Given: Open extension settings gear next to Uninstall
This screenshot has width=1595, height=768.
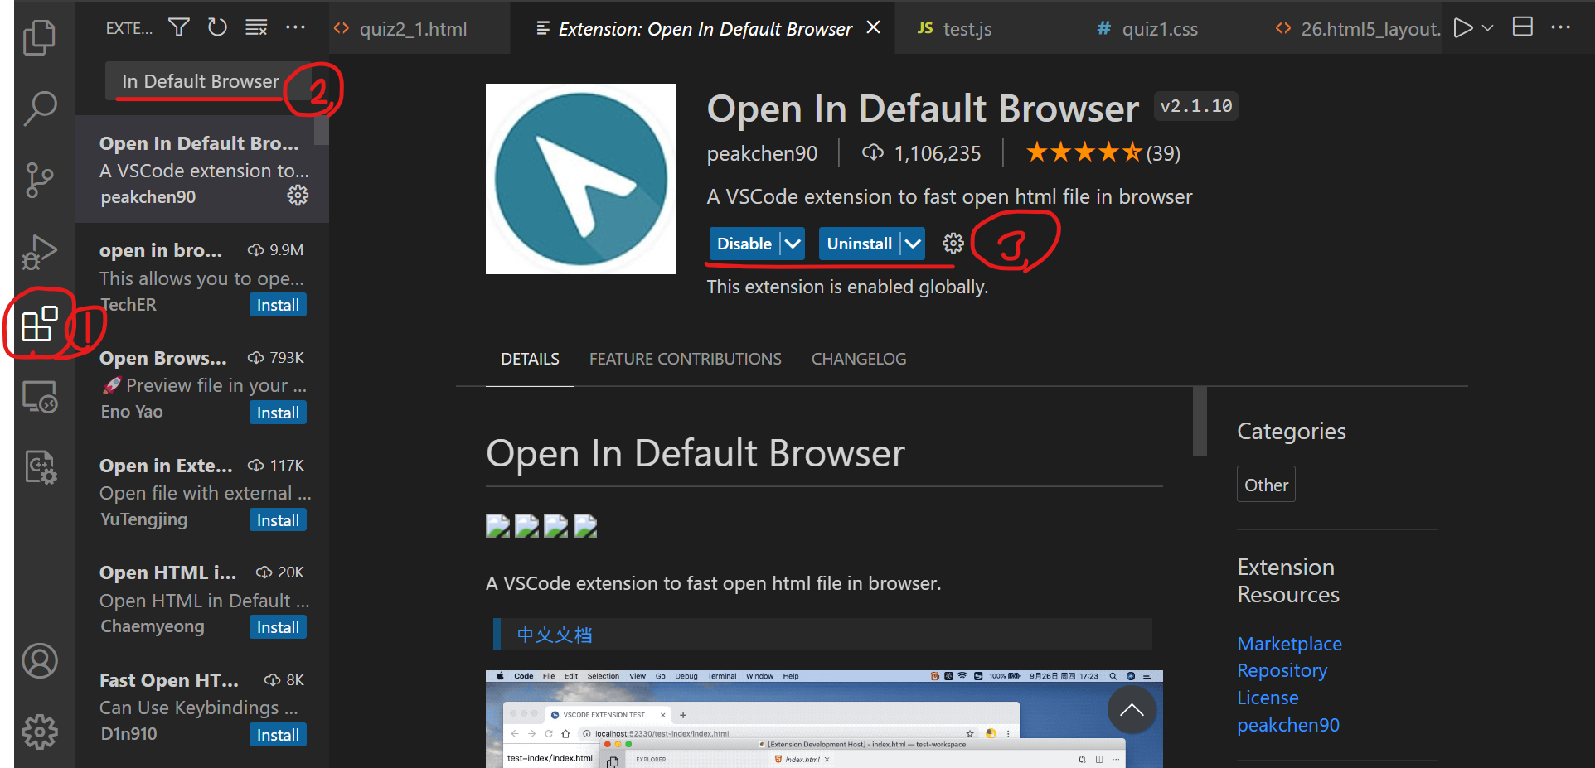Looking at the screenshot, I should 953,244.
